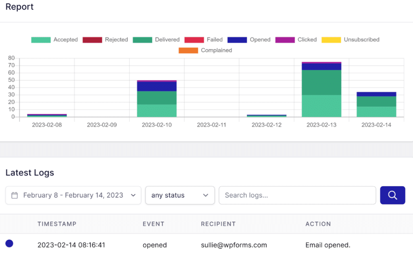Screen dimensions: 413x253
Task: Click the Opened legend key
Action: tap(239, 39)
